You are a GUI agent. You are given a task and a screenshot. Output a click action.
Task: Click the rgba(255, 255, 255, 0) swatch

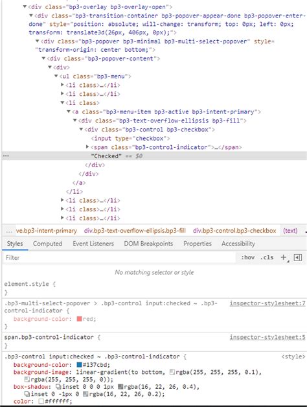point(27,379)
